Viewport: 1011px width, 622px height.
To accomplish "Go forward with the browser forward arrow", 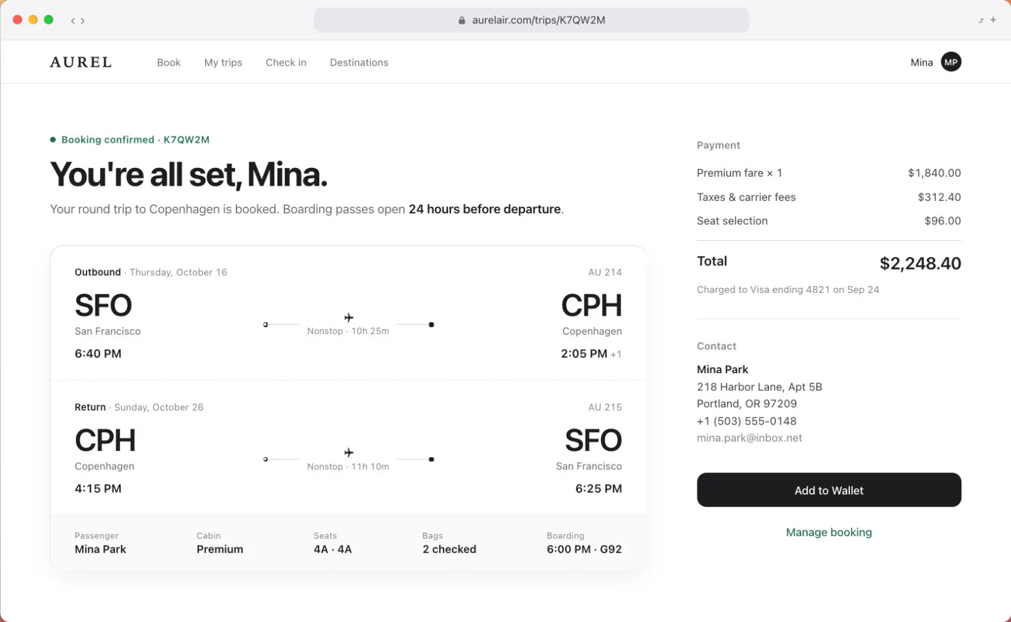I will [x=83, y=21].
